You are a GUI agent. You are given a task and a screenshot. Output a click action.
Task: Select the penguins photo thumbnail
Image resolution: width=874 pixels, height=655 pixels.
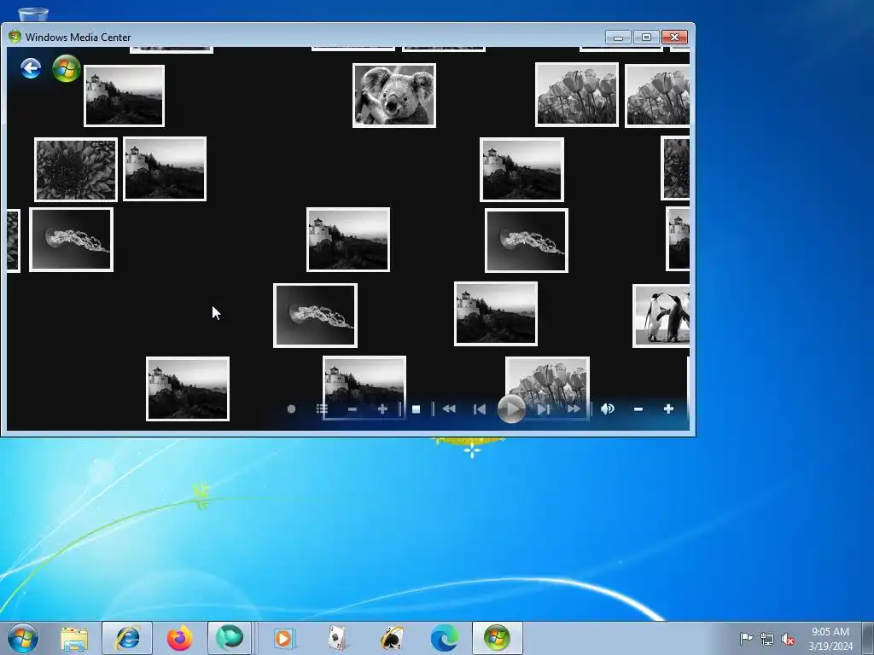661,316
